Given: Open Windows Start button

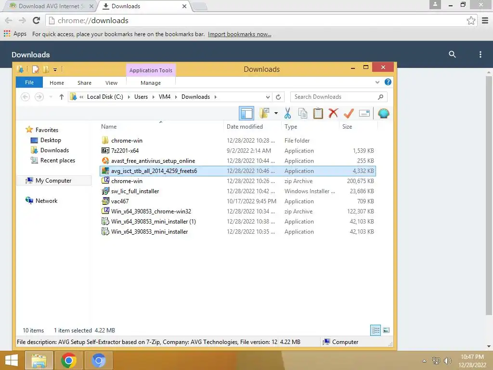Looking at the screenshot, I should pyautogui.click(x=12, y=360).
